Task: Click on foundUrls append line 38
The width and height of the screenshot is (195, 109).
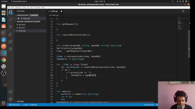Action: 83,75
